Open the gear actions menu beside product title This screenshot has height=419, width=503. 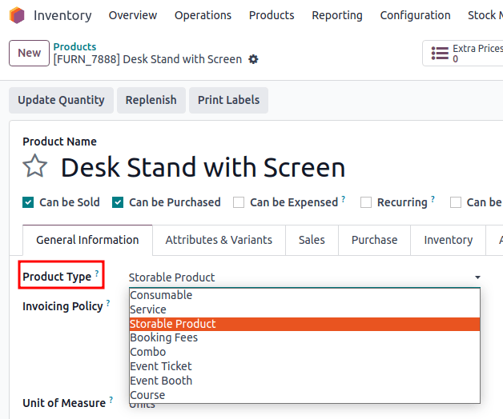point(253,59)
